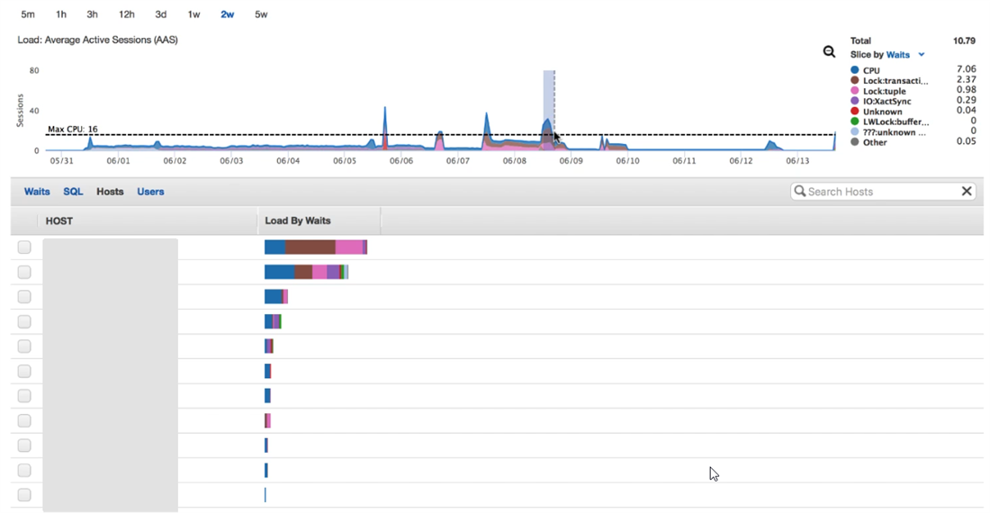Switch to the Users tab
Screen dimensions: 990x513
[150, 191]
